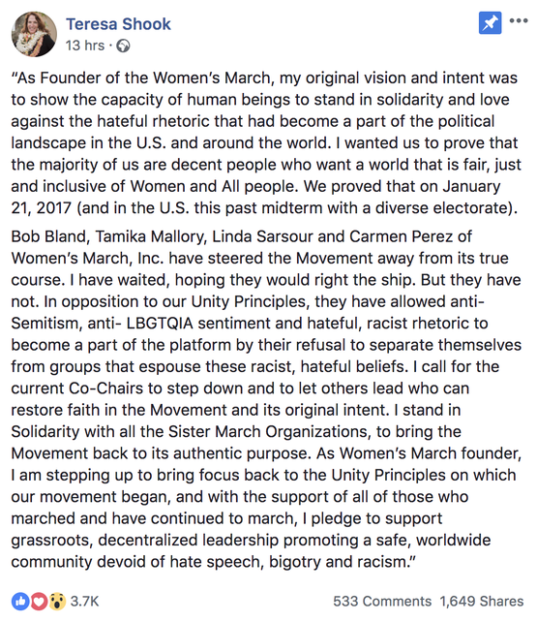Click the yellow Wow reaction emoji
The height and width of the screenshot is (622, 537).
click(57, 602)
